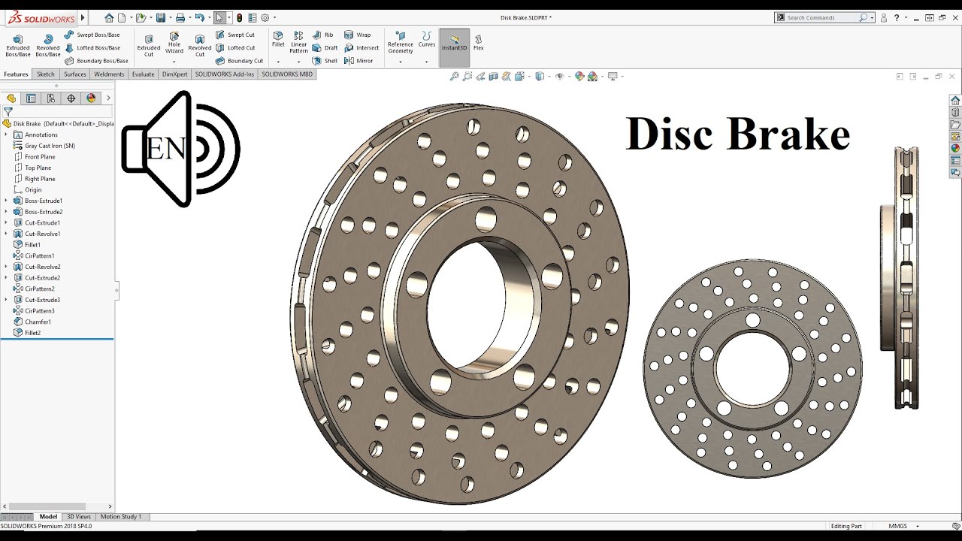Select the Front Plane item
Viewport: 962px width, 541px height.
tap(35, 156)
